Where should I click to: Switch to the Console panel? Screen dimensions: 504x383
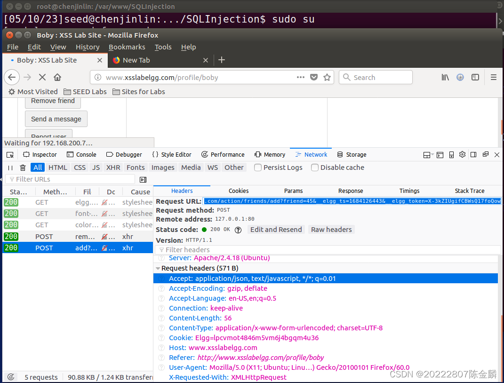coord(81,154)
